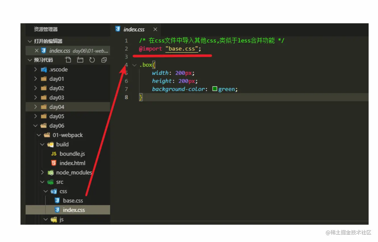This screenshot has height=242, width=378.
Task: Click the node_modules folder icon
Action: [51, 172]
